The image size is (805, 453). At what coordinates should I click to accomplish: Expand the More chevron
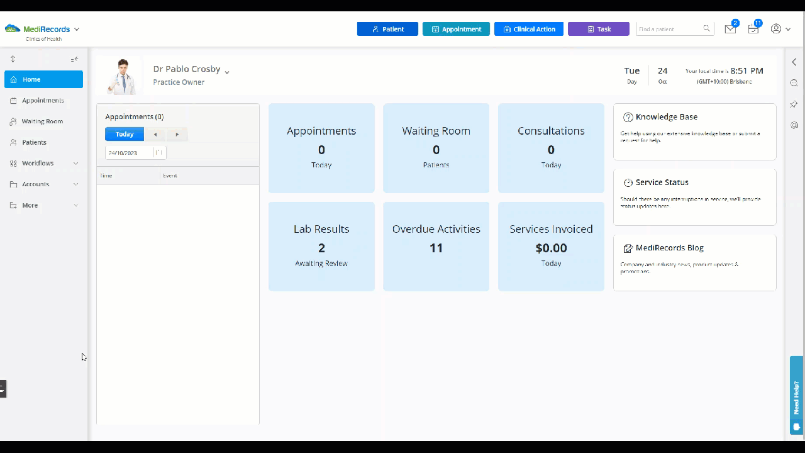[x=75, y=205]
